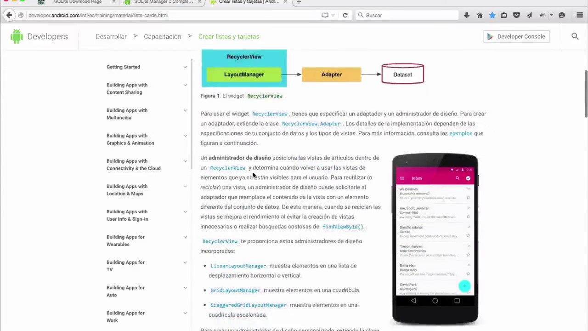Open the smiley chat icon in the toolbar
The image size is (588, 331).
pyautogui.click(x=562, y=15)
